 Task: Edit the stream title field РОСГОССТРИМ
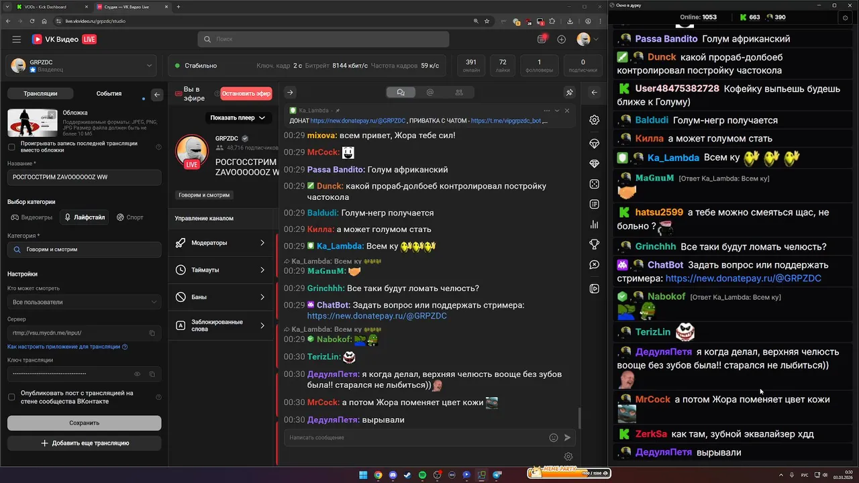84,177
